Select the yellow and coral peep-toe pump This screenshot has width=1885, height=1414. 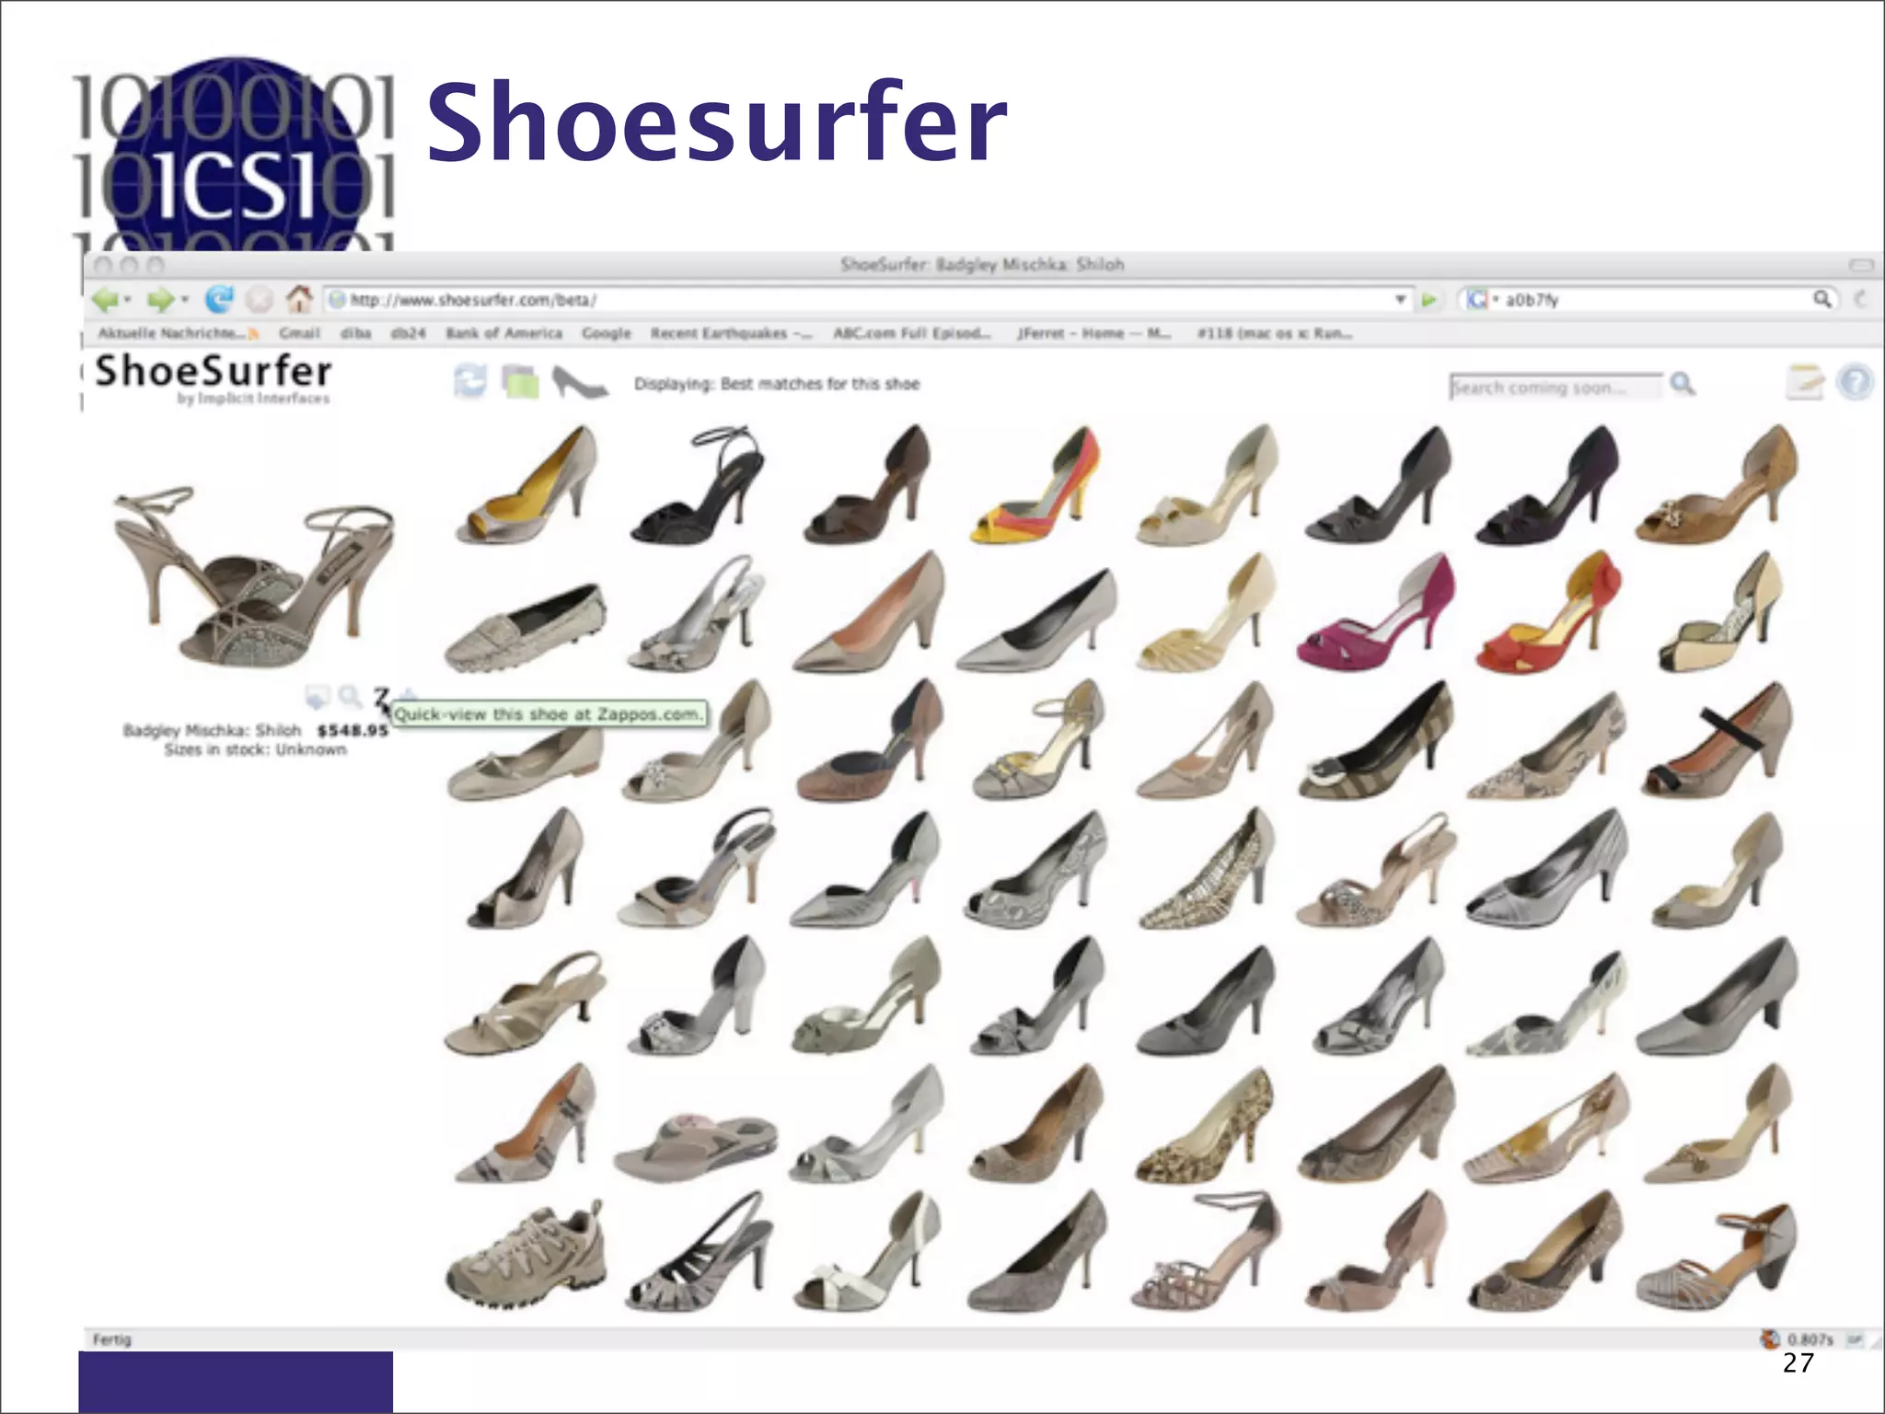pyautogui.click(x=1035, y=484)
